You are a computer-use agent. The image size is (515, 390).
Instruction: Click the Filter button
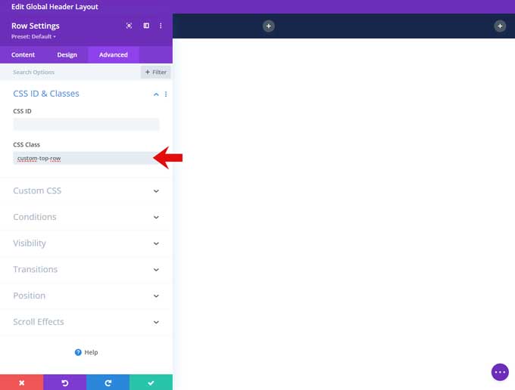[155, 73]
